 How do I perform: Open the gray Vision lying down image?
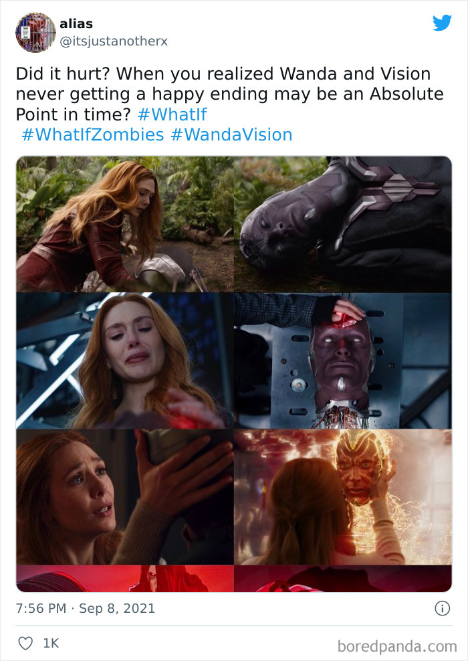point(343,224)
